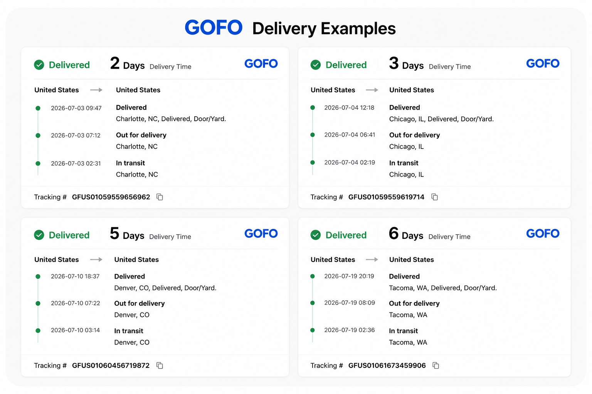Click the timestamp 2026-07-19 08:09

[350, 303]
